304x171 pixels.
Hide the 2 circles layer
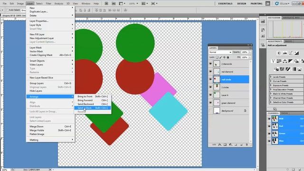[210, 87]
